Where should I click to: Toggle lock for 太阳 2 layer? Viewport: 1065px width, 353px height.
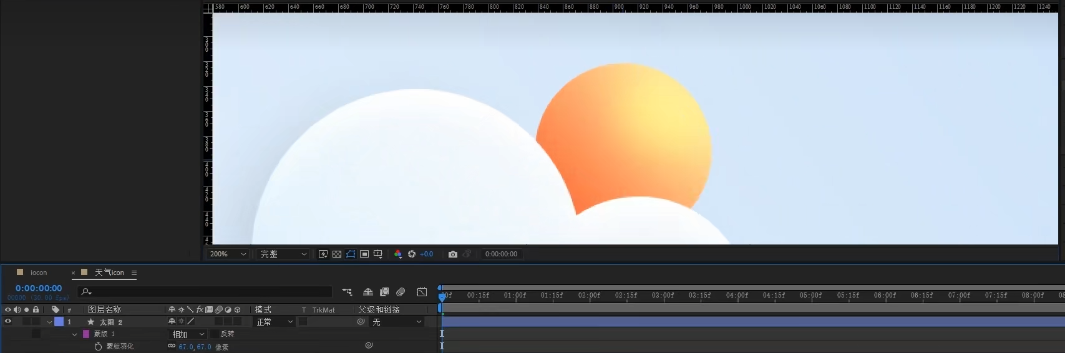(x=36, y=322)
